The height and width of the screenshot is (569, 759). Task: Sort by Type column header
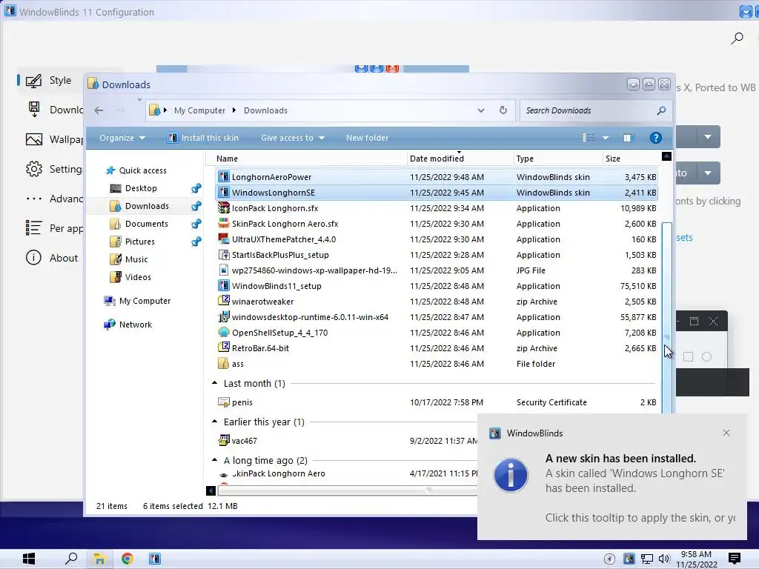(557, 159)
